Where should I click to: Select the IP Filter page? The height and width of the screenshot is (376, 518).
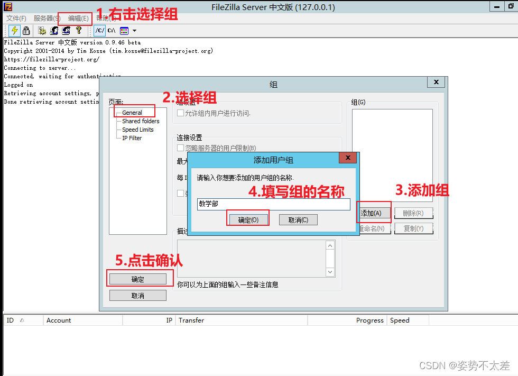[132, 138]
